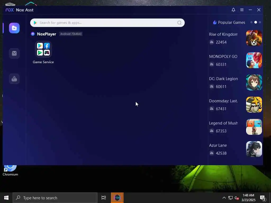Click the Rise of Kingdom title text
Viewport: 271px width, 203px height.
pyautogui.click(x=223, y=34)
